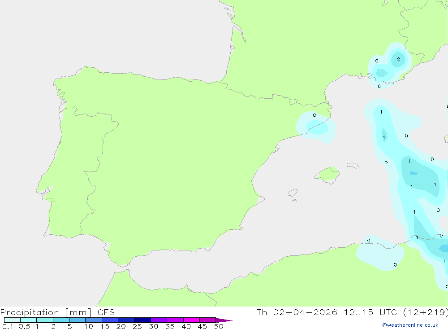Image resolution: width=448 pixels, height=329 pixels.
Task: Click the '10' legend scale label
Action: (x=89, y=326)
